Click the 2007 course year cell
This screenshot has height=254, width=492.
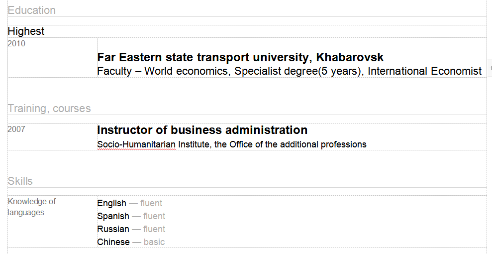click(16, 129)
